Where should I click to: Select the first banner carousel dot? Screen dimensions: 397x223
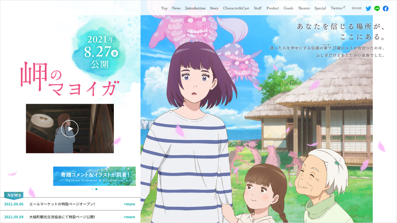(92, 189)
